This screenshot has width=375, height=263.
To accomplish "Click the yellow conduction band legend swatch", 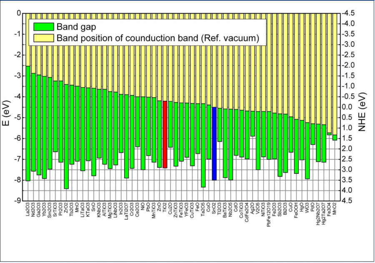I will [44, 38].
